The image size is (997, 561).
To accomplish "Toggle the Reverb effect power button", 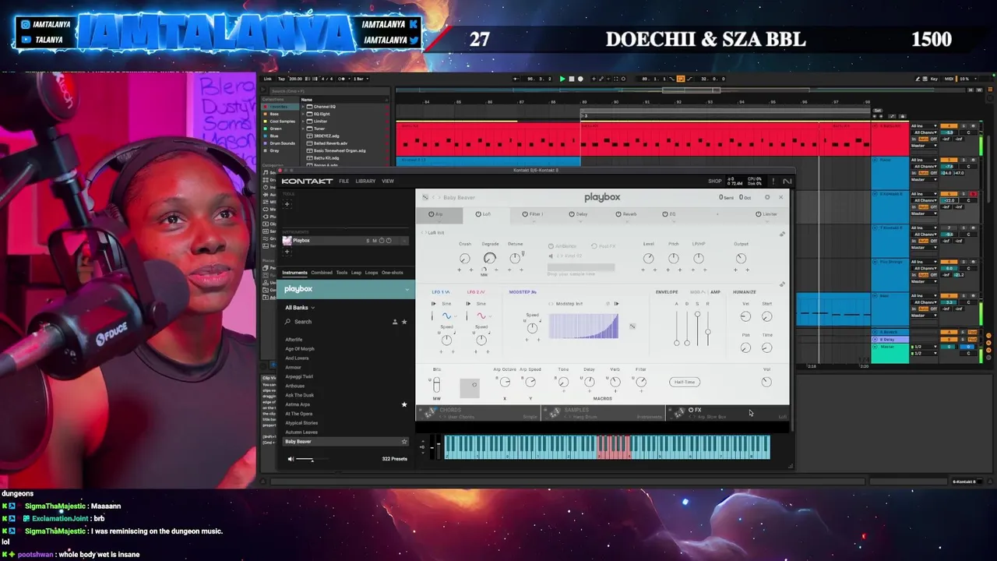I will [618, 214].
